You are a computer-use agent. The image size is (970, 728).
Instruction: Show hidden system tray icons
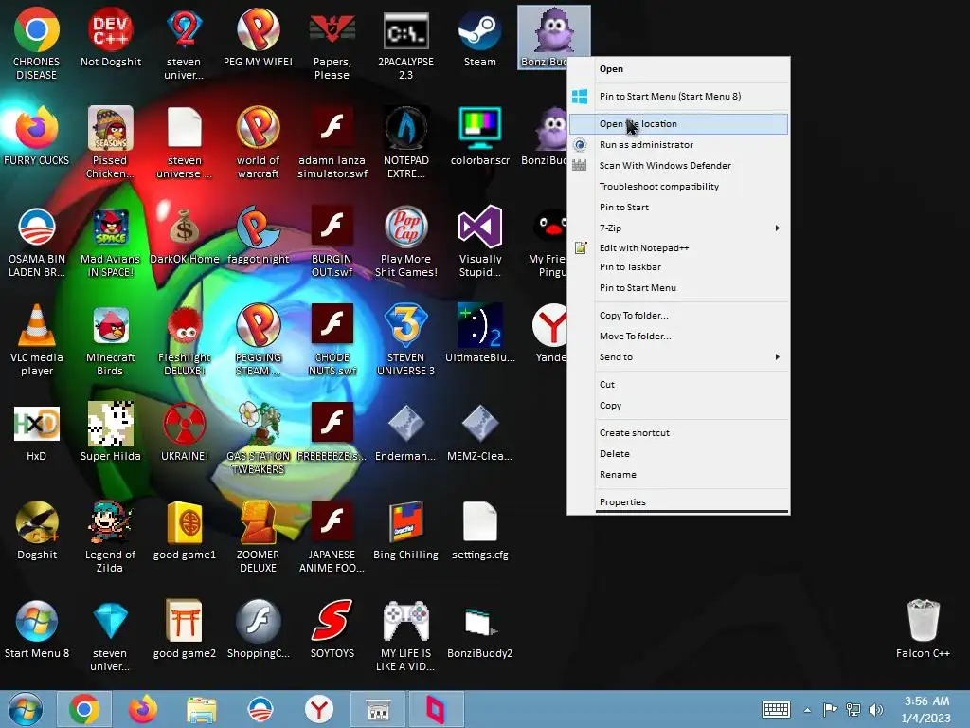807,710
